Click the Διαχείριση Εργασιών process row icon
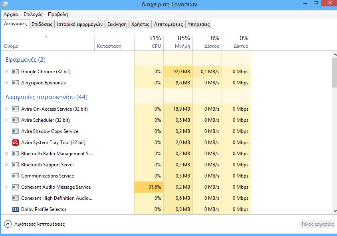The width and height of the screenshot is (337, 236). tap(16, 83)
